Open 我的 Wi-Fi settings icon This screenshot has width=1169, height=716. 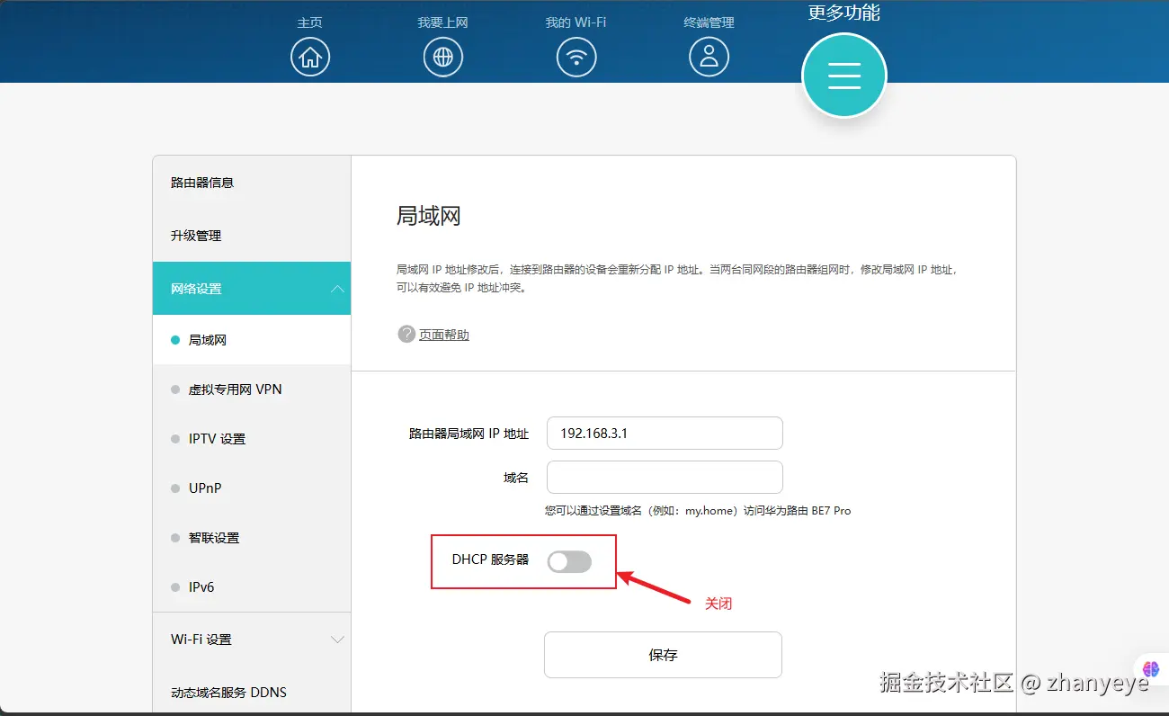pyautogui.click(x=576, y=56)
